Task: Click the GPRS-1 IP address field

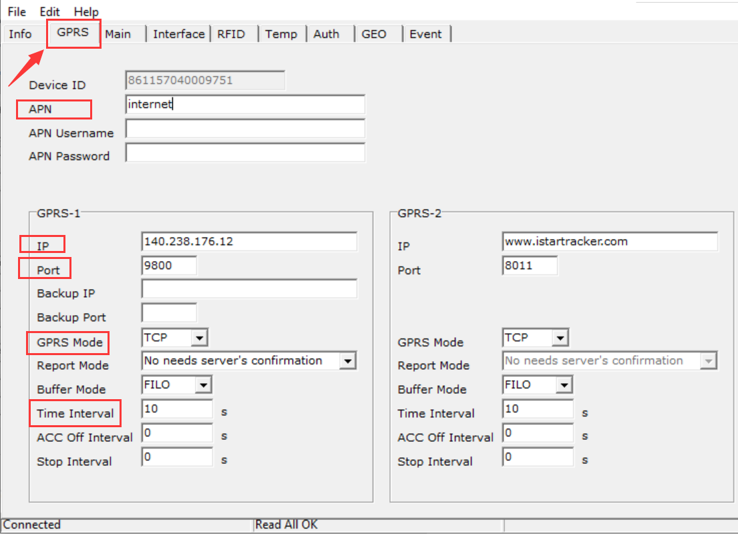Action: point(248,242)
